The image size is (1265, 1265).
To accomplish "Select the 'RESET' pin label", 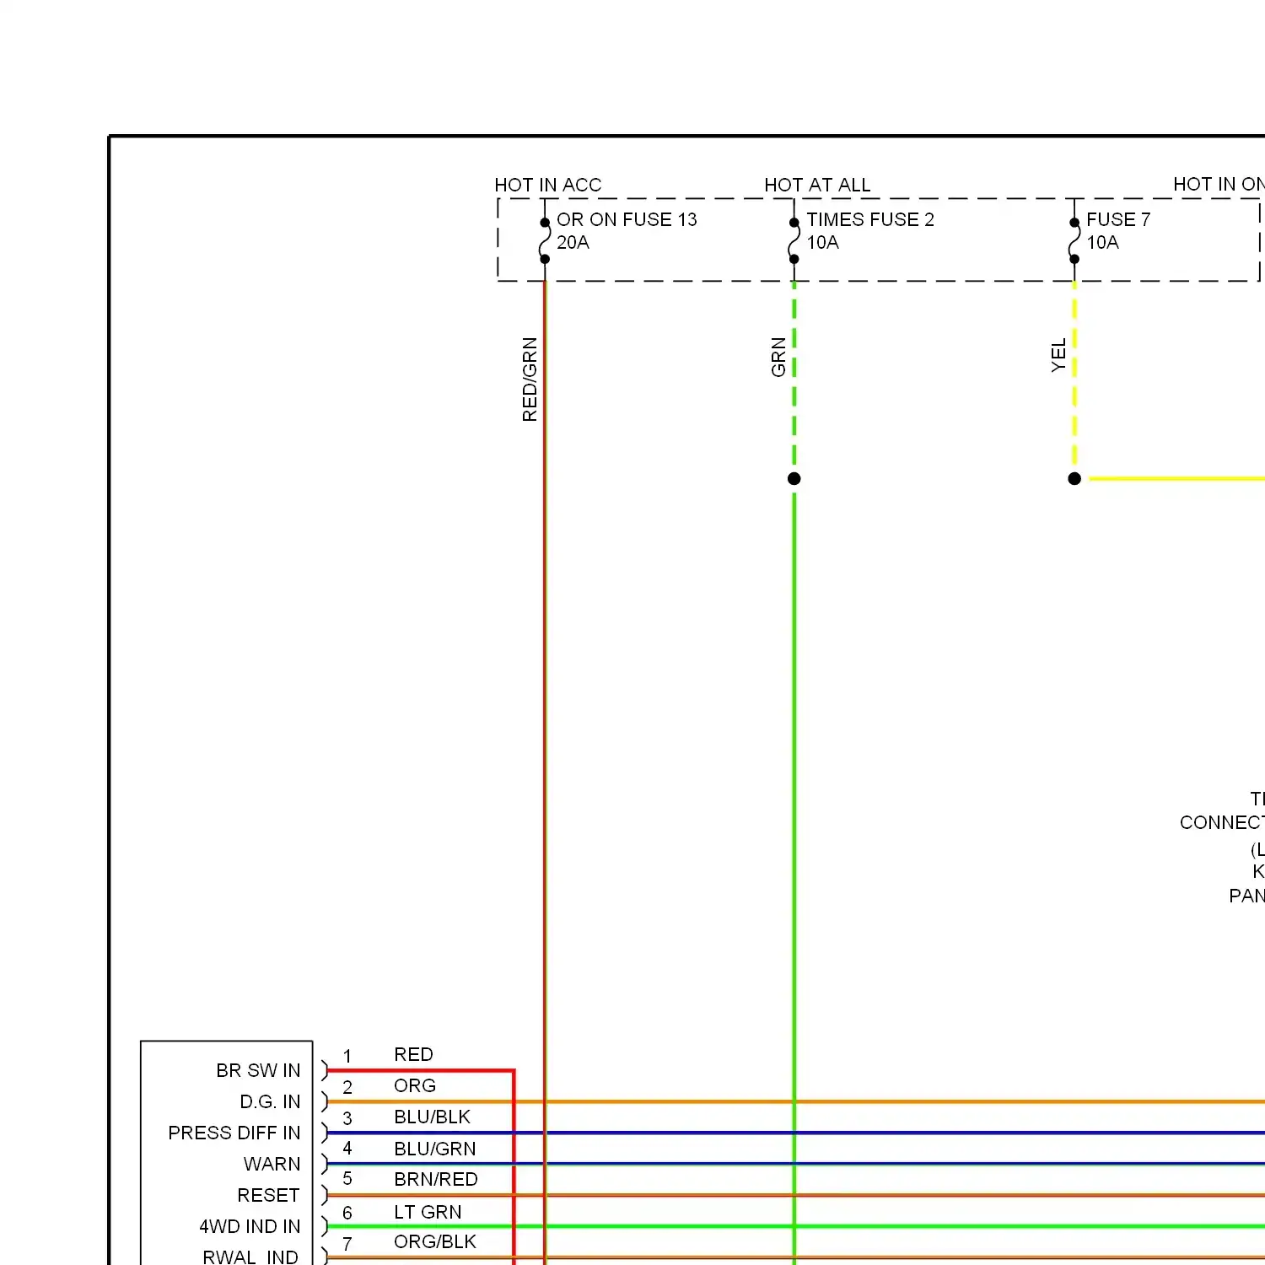I will coord(268,1195).
